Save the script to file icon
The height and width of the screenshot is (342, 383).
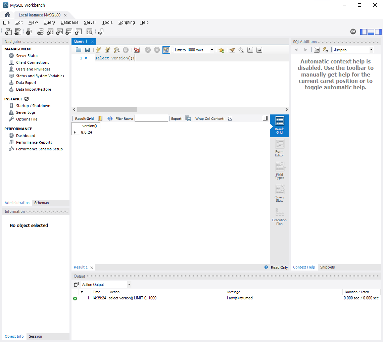pyautogui.click(x=87, y=50)
